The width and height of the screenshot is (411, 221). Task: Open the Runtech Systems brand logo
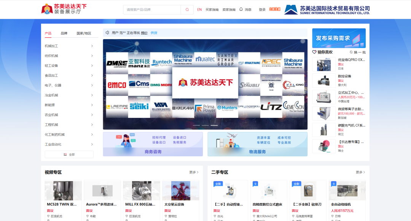[x=161, y=64]
